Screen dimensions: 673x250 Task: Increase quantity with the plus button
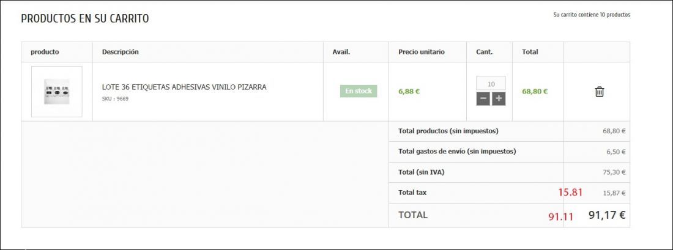tap(498, 99)
